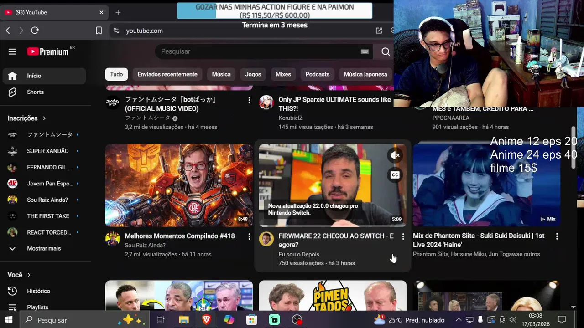Open weather widget 25°C Pred. nublado

tap(409, 320)
